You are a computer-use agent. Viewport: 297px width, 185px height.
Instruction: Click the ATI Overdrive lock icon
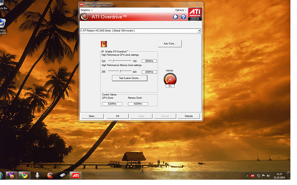pos(104,44)
